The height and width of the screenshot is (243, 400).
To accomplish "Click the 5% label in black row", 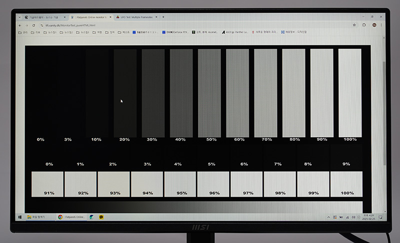I will pos(211,164).
